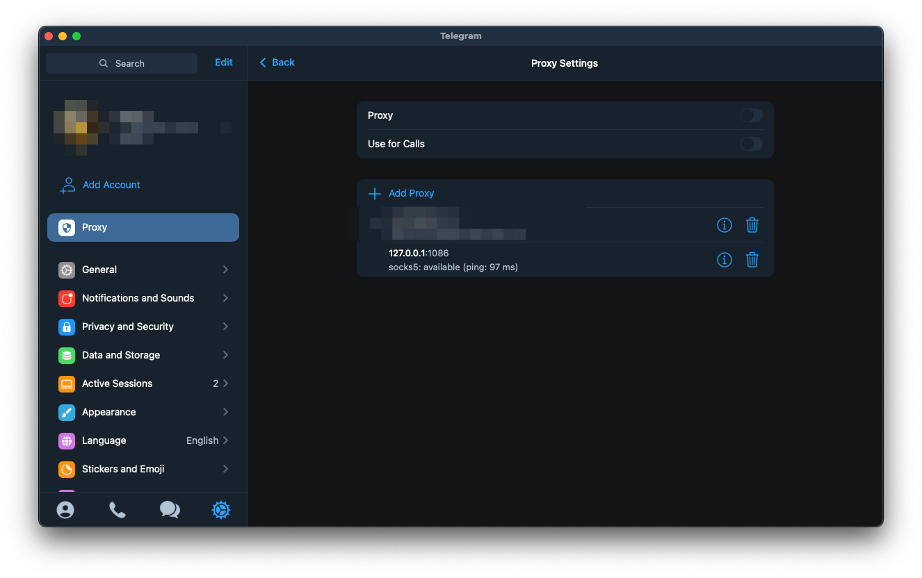Open General settings label

pos(99,270)
